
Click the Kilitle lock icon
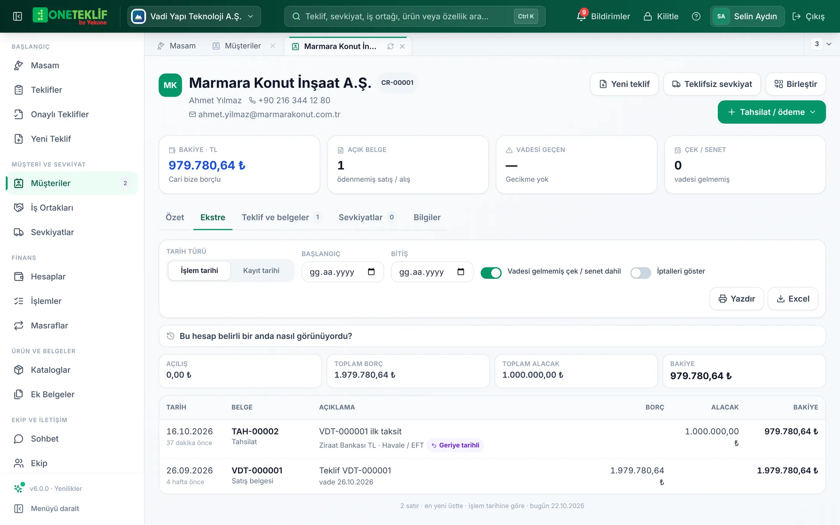point(661,16)
